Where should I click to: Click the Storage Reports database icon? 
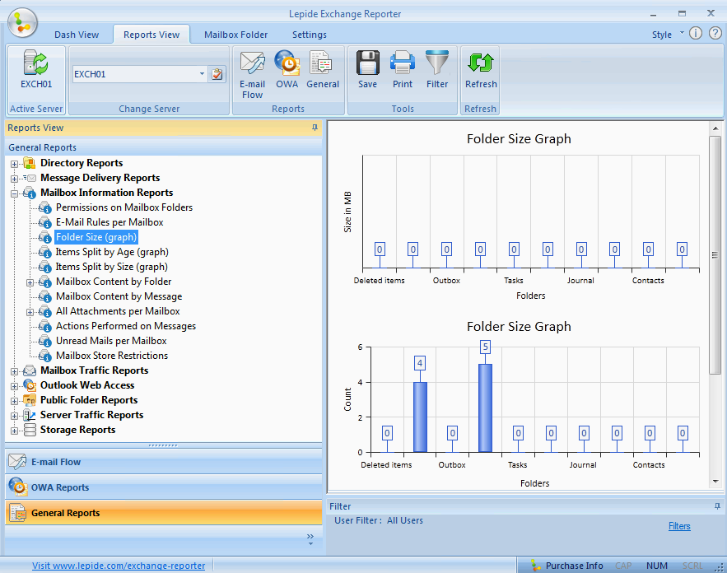click(30, 430)
